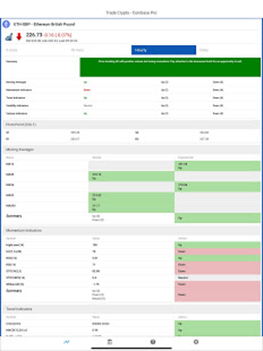Viewport: 263px width, 351px height.
Task: Click the Trade Crypto - Coinbase Pro title
Action: click(131, 13)
